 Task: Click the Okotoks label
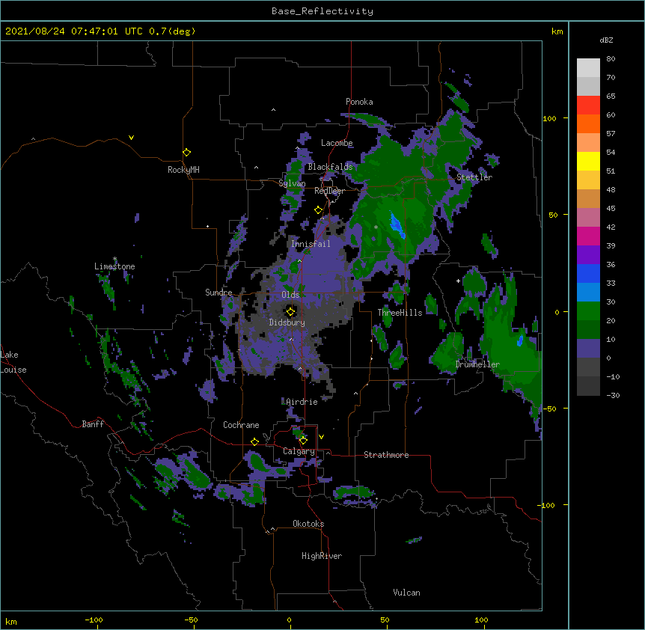coord(308,524)
